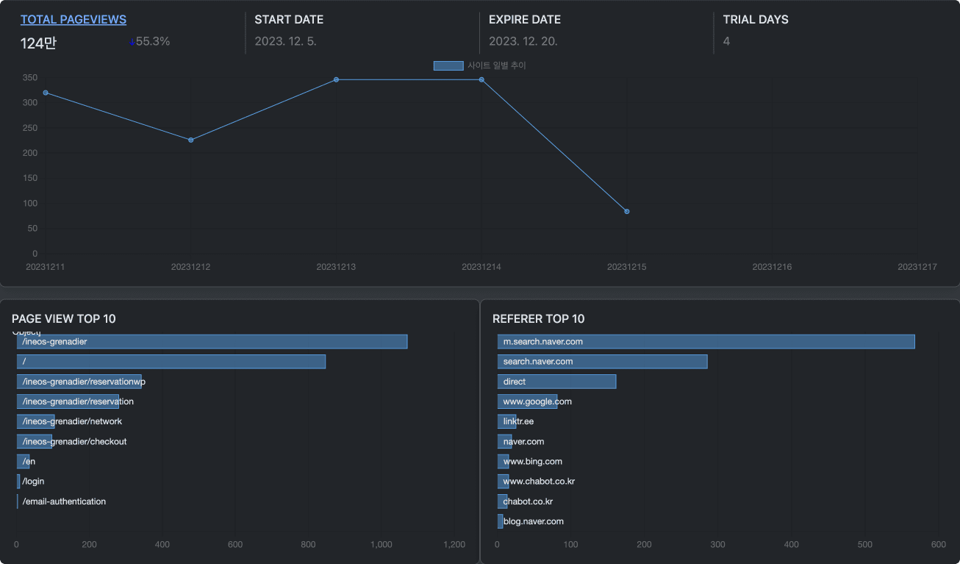The width and height of the screenshot is (960, 564).
Task: Click the /ineos-grenadier/reservation bar
Action: pos(68,401)
